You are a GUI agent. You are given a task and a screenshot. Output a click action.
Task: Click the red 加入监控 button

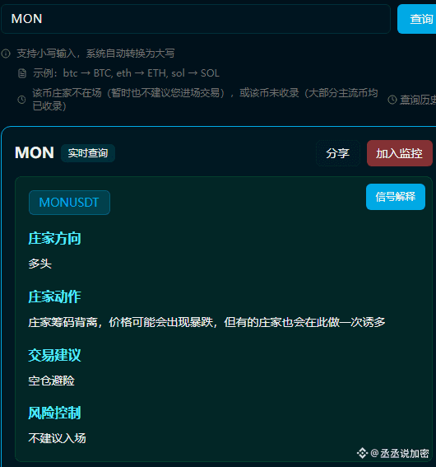point(400,153)
